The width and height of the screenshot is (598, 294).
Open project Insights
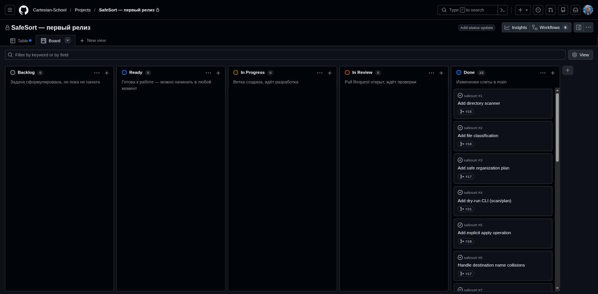[x=516, y=27]
